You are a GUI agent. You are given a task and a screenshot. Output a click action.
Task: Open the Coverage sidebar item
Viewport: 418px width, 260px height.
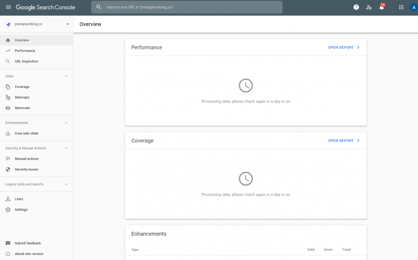[x=36, y=87]
